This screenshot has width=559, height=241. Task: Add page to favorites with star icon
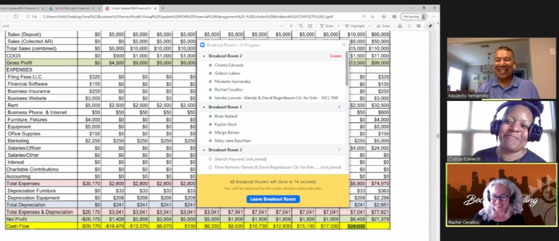point(372,16)
